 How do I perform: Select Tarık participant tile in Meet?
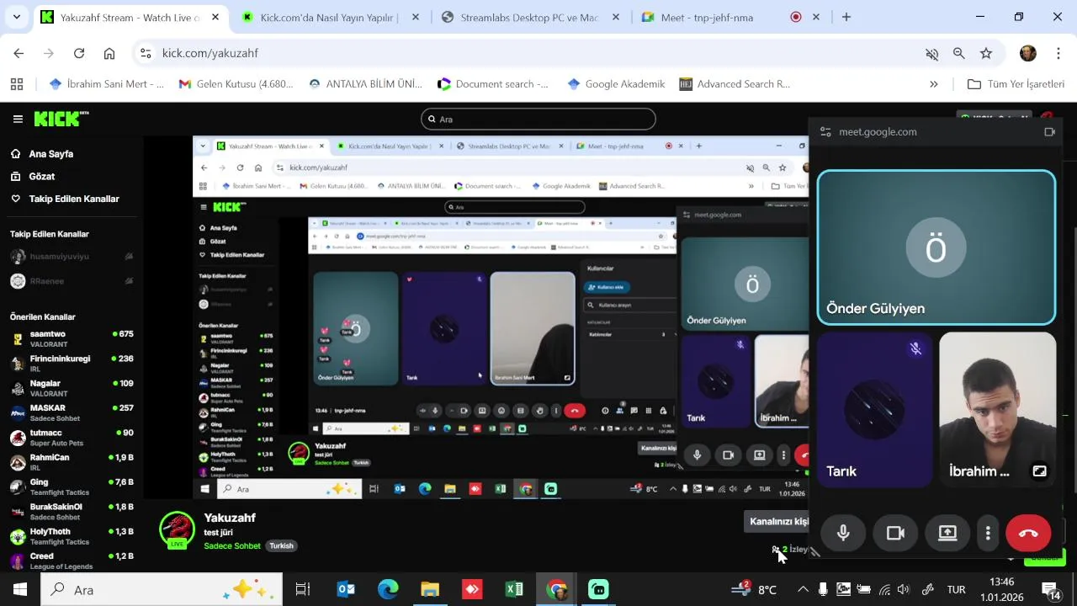pyautogui.click(x=875, y=409)
